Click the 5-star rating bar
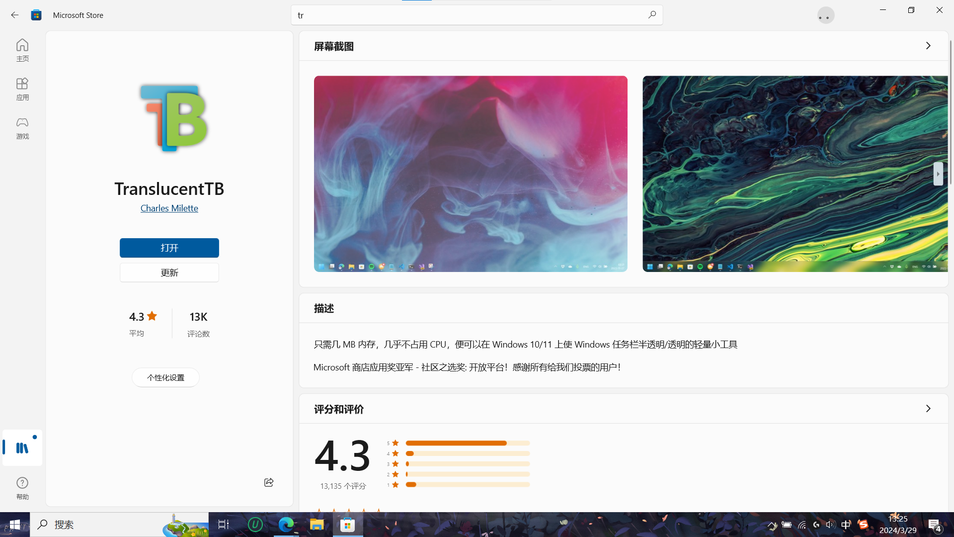This screenshot has height=537, width=954. coord(468,443)
